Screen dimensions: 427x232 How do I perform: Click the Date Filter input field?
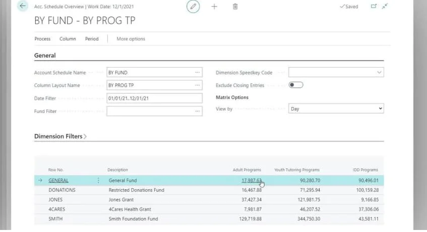154,98
